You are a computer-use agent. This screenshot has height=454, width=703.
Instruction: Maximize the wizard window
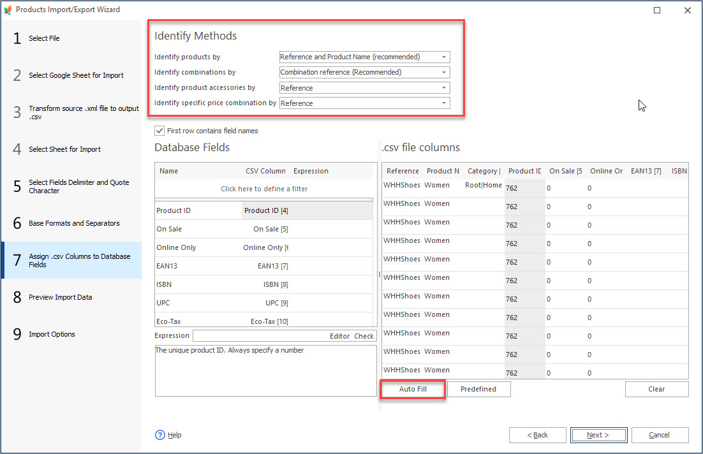point(657,10)
